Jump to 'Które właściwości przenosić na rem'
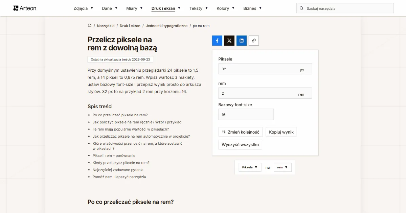The width and height of the screenshot is (406, 213). coord(137,146)
